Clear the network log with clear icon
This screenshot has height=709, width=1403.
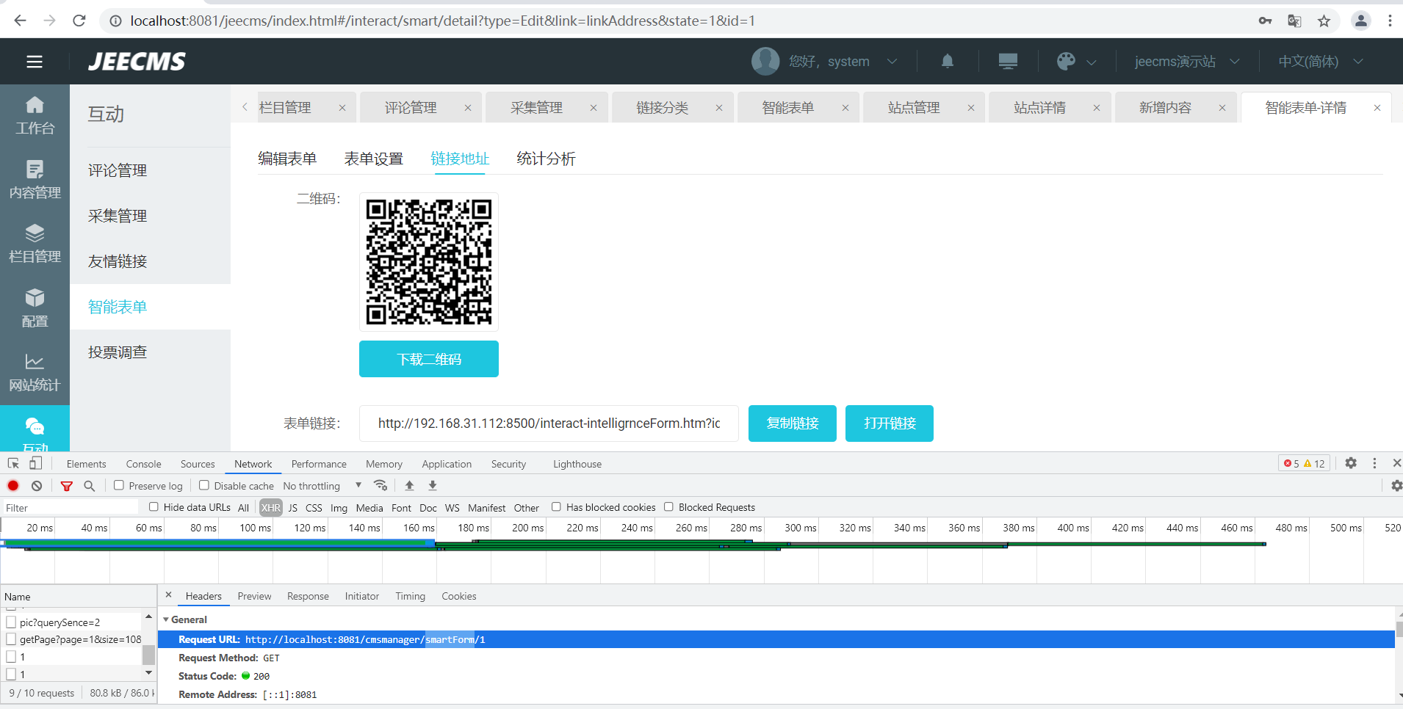(37, 486)
